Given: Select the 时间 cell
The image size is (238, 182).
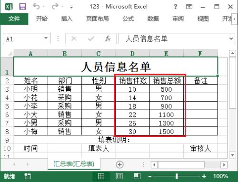Looking at the screenshot, I should (x=31, y=148).
